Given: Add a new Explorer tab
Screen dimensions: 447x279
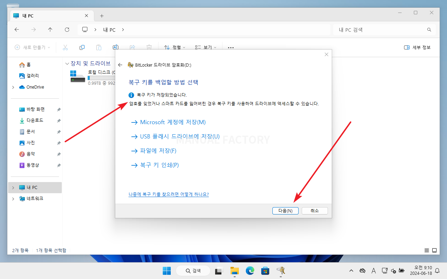Looking at the screenshot, I should coord(102,16).
